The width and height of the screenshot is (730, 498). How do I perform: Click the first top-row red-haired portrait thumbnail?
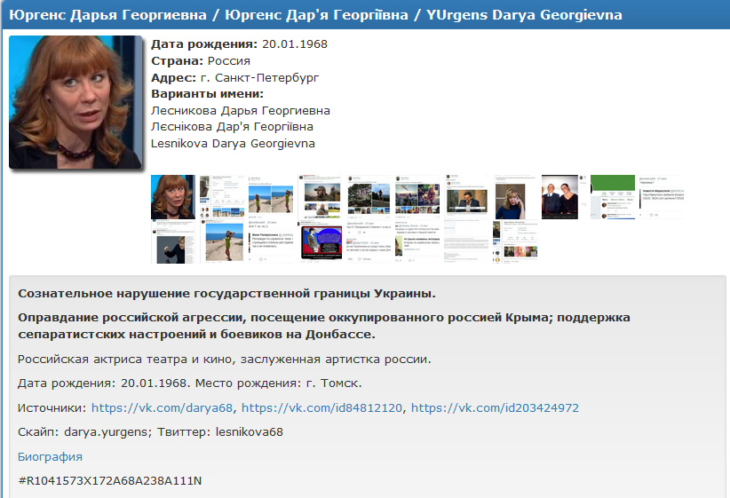tap(172, 197)
